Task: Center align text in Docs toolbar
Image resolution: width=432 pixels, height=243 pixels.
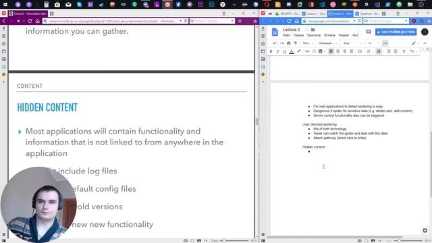Action: [337, 51]
